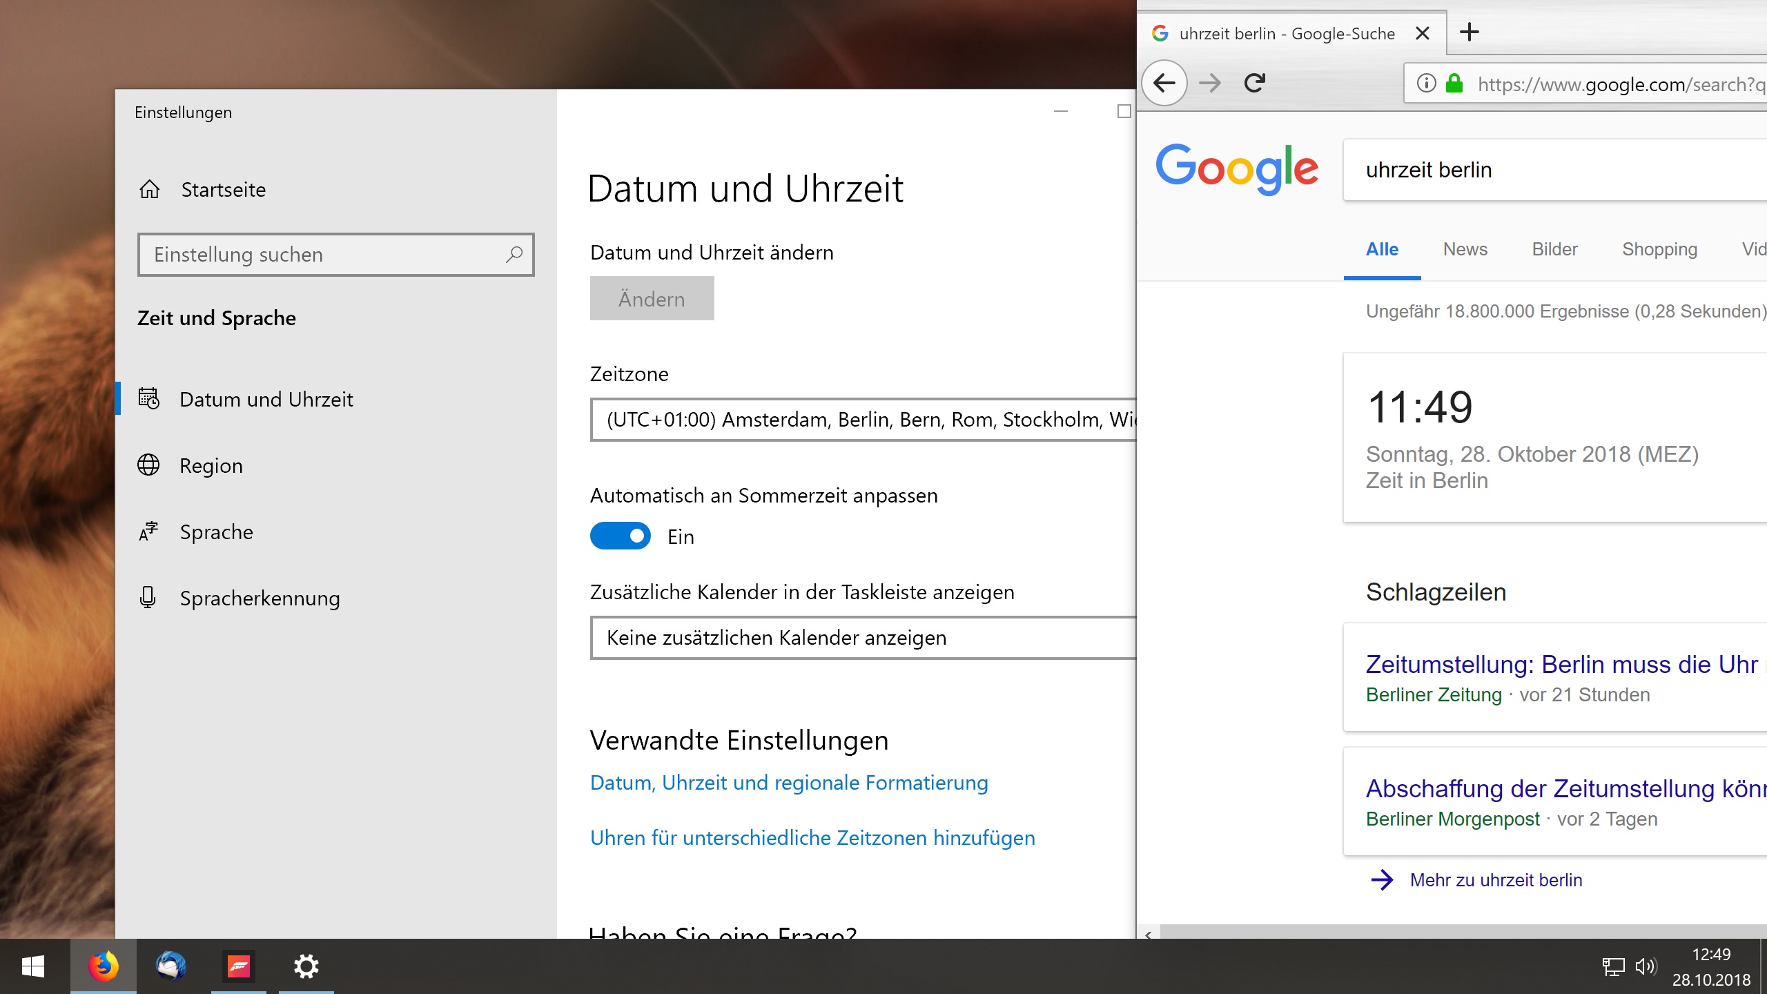Launch Firefox from the taskbar
This screenshot has width=1767, height=994.
103,966
